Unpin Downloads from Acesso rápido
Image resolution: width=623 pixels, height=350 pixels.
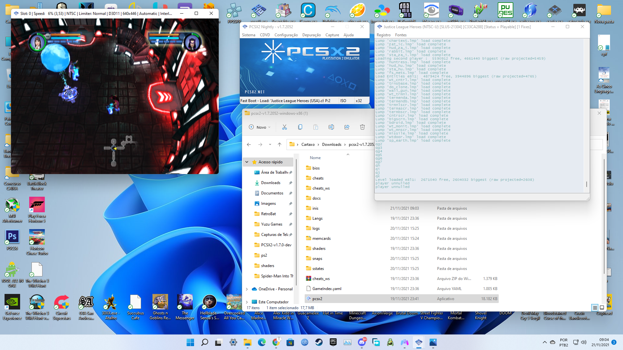(290, 182)
